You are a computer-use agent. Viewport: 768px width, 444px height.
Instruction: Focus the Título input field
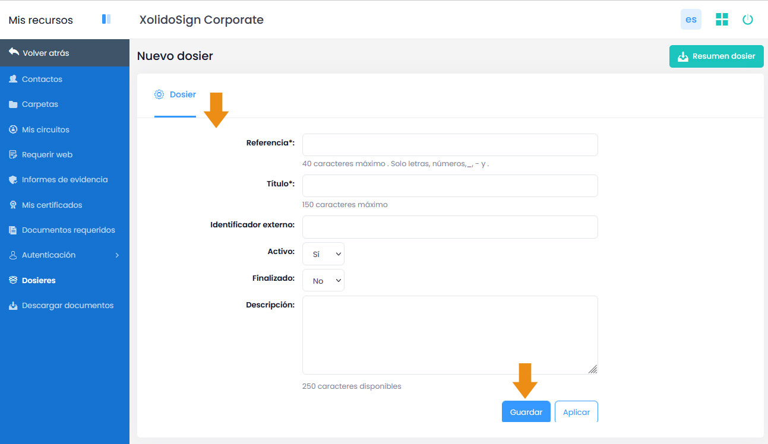point(450,186)
